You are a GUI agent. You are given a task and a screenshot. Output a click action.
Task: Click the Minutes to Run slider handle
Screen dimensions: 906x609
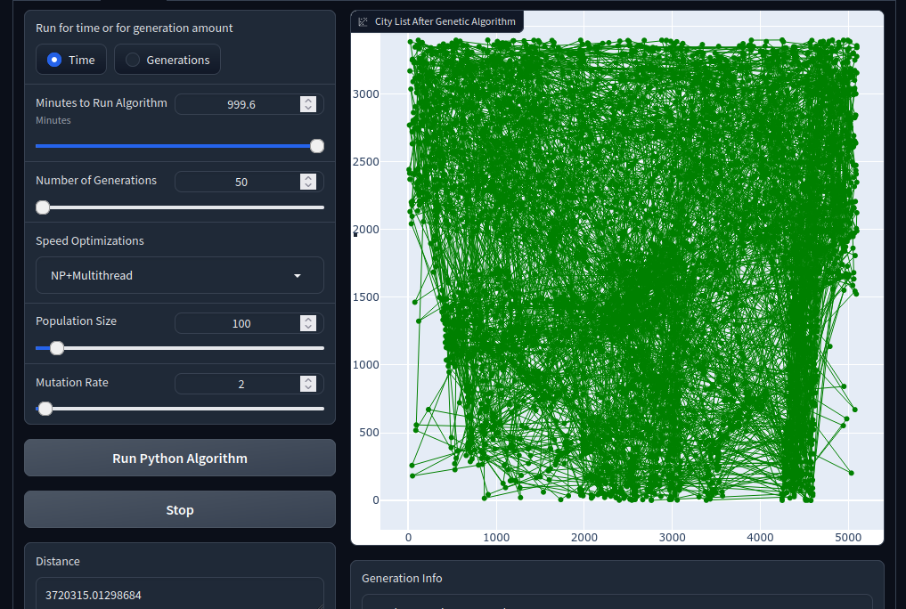pos(316,146)
